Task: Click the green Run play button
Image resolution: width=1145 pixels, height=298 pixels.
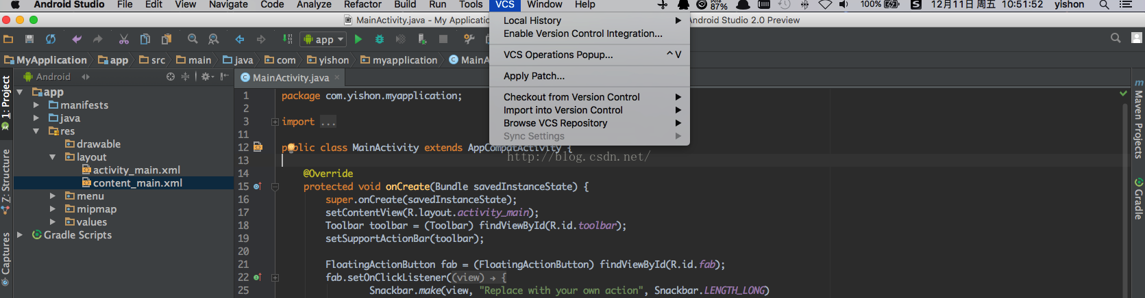Action: [x=358, y=40]
